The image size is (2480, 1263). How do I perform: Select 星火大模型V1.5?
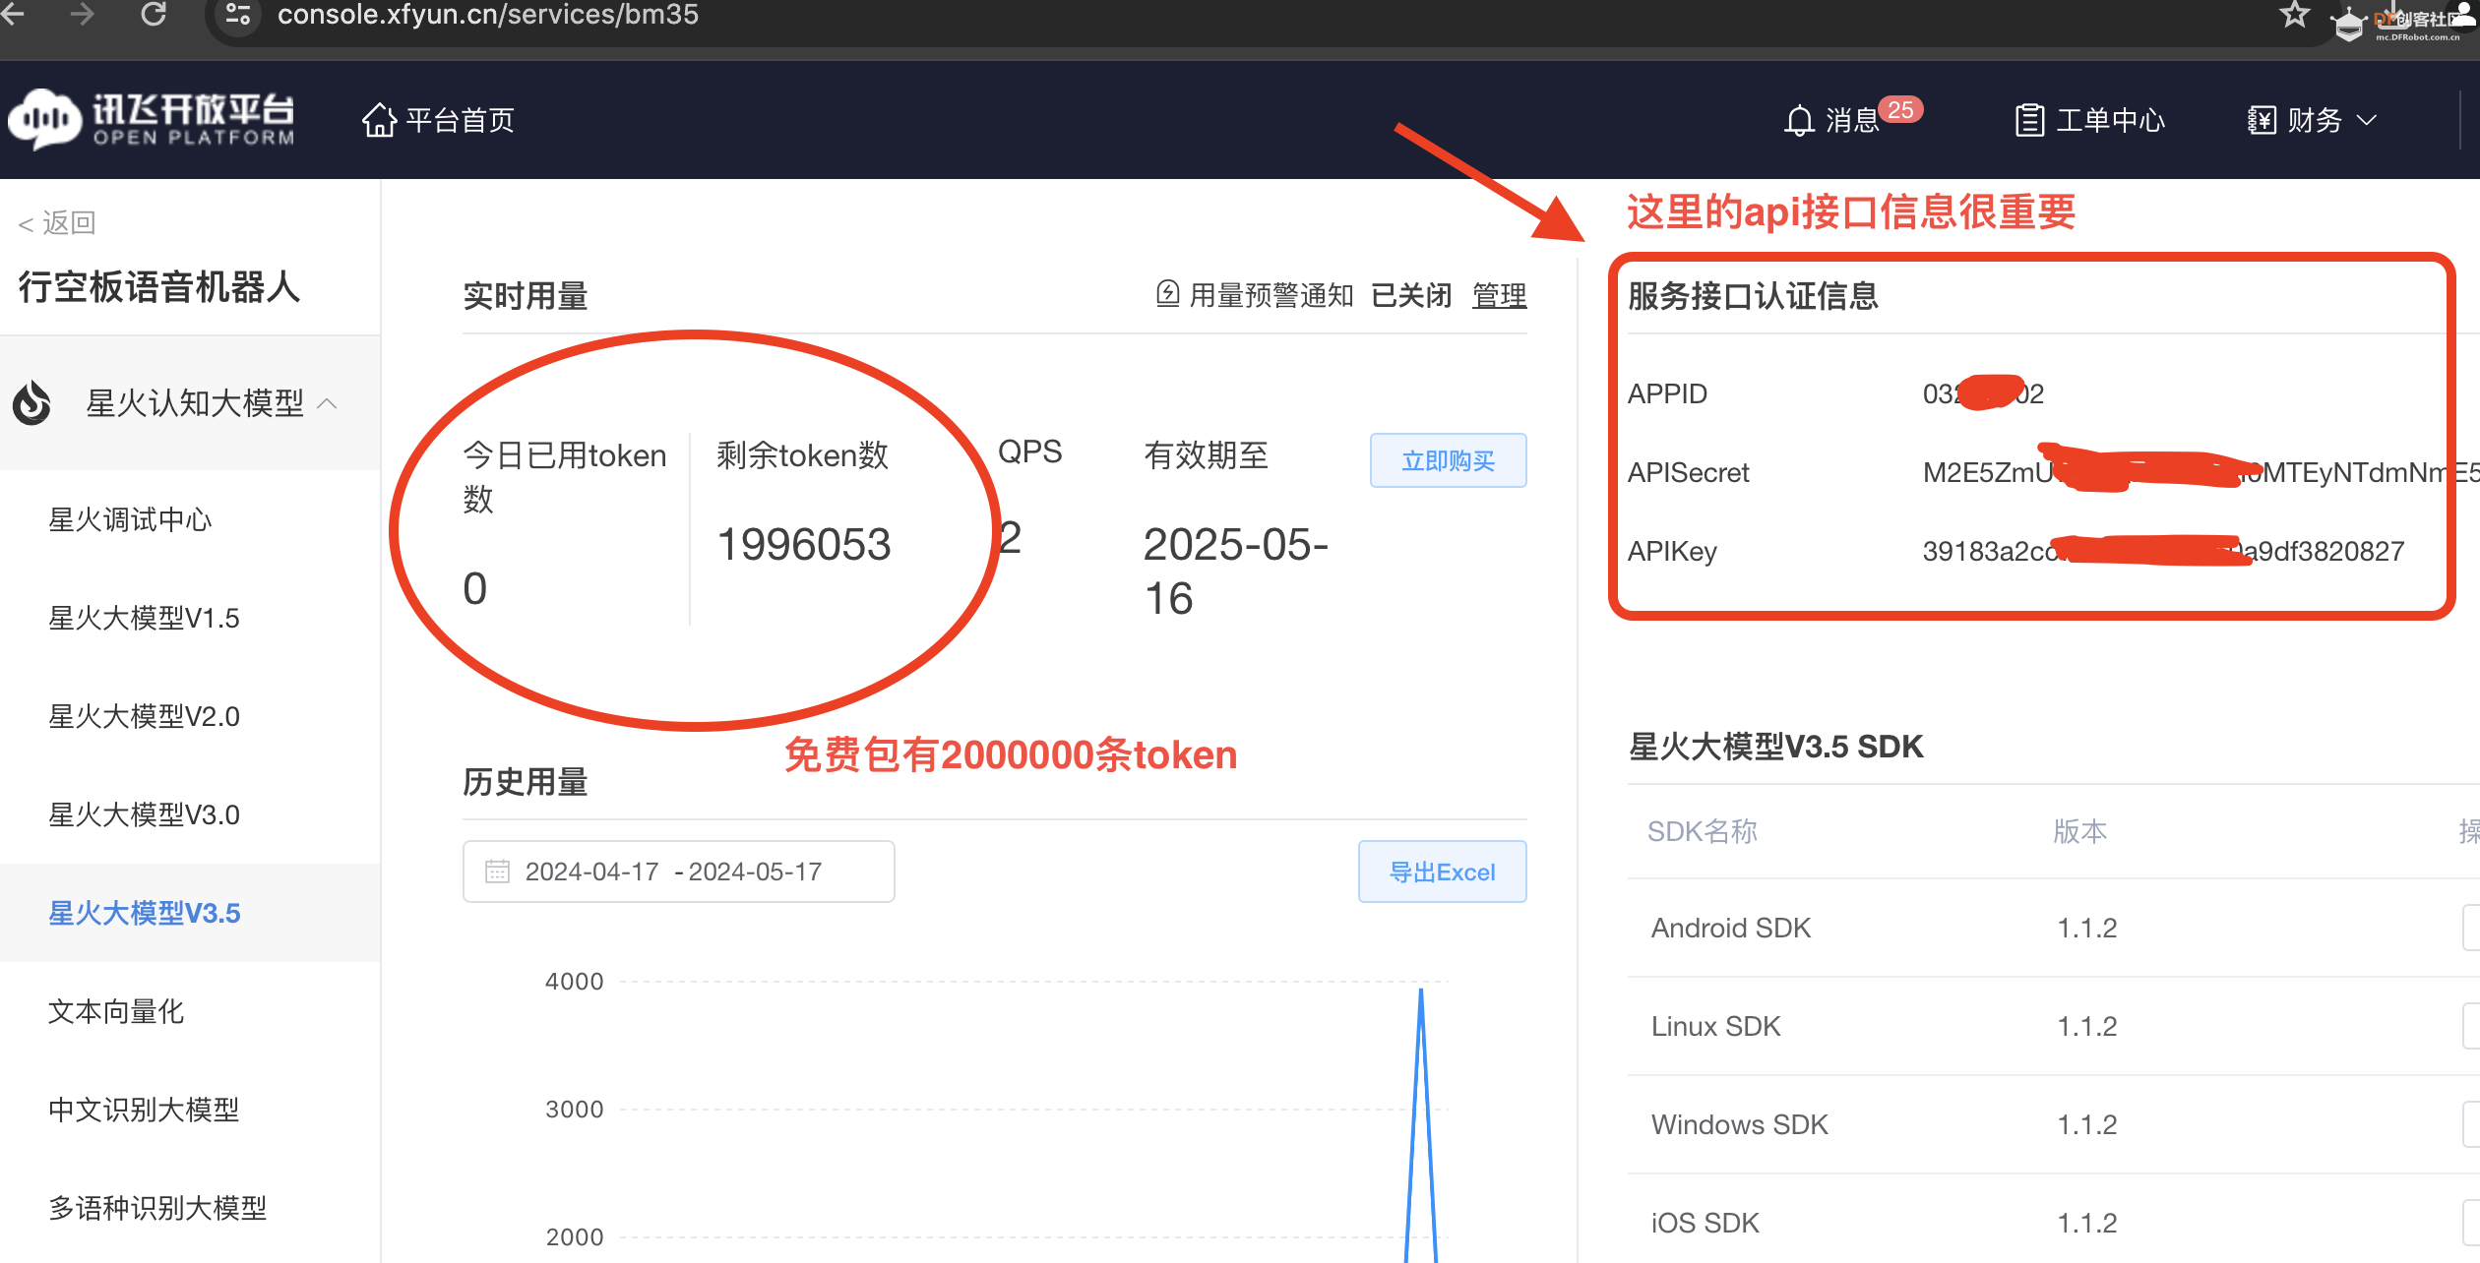[144, 618]
